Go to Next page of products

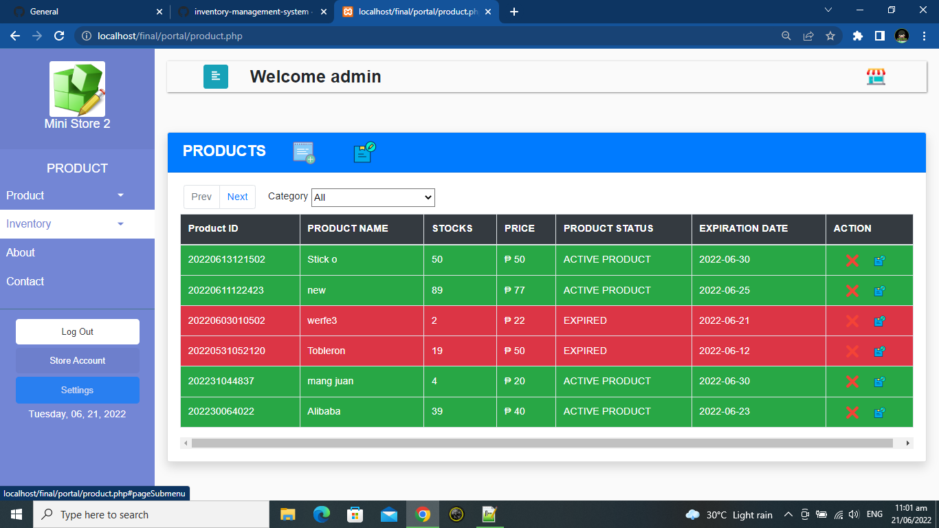pos(238,197)
